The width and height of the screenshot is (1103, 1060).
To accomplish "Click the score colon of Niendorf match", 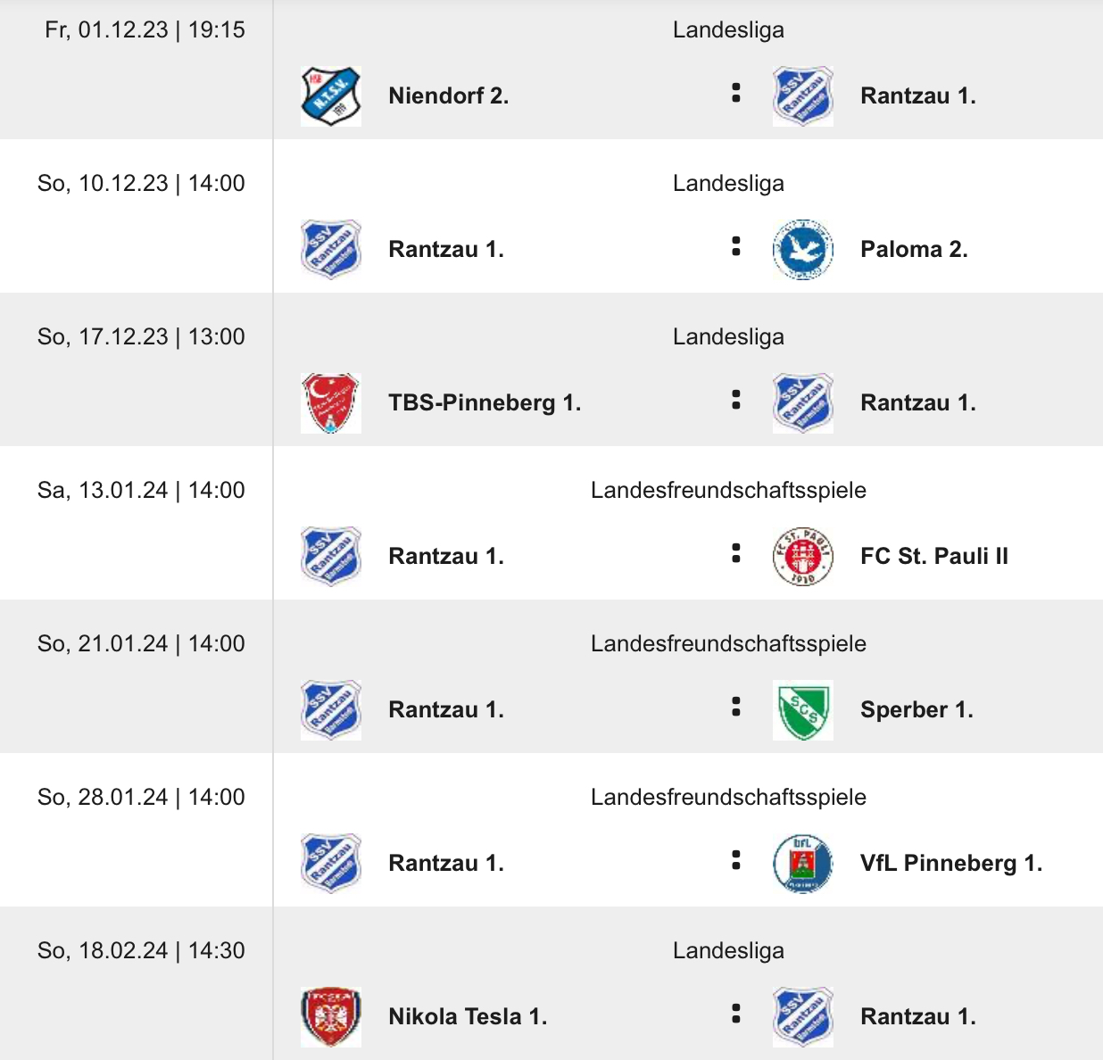I will click(x=735, y=93).
